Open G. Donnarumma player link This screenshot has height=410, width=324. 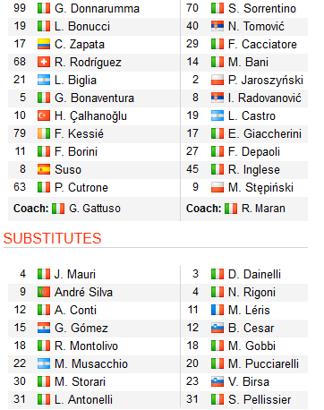tap(97, 8)
